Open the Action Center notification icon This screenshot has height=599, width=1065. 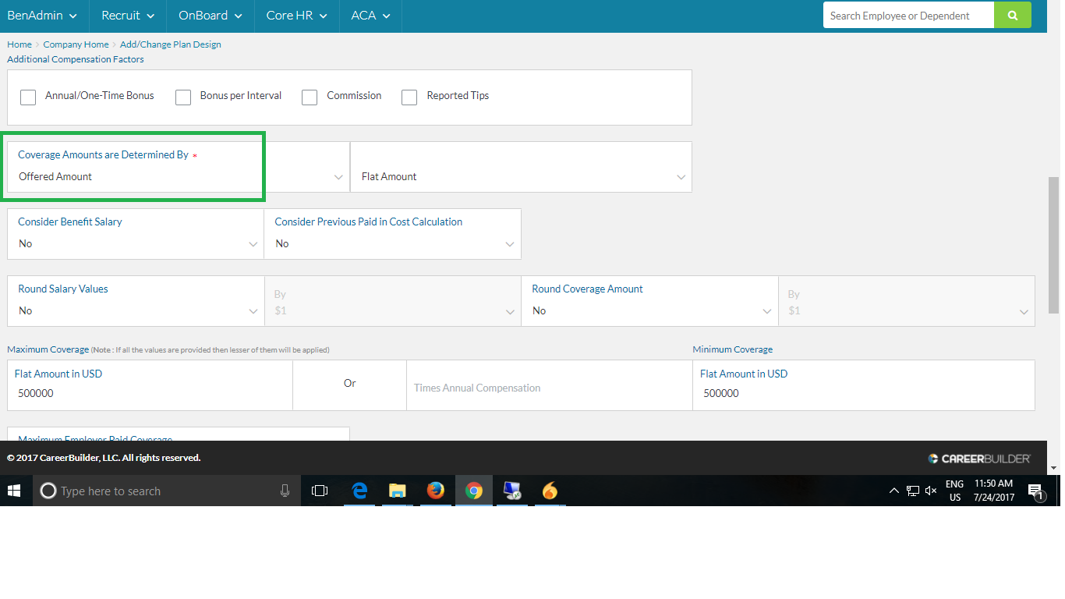[x=1036, y=491]
